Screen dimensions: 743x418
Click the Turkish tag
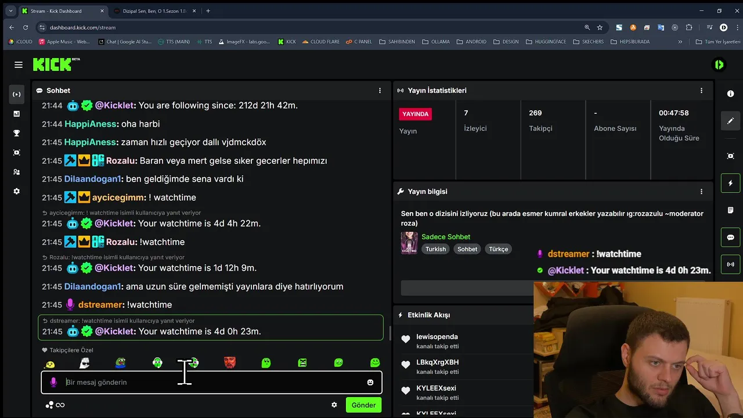(x=435, y=249)
